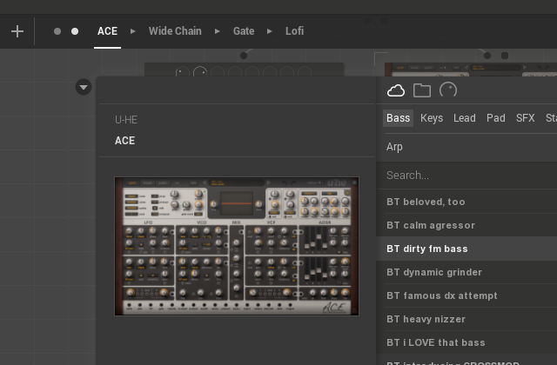Select the second white dot indicator

point(75,31)
